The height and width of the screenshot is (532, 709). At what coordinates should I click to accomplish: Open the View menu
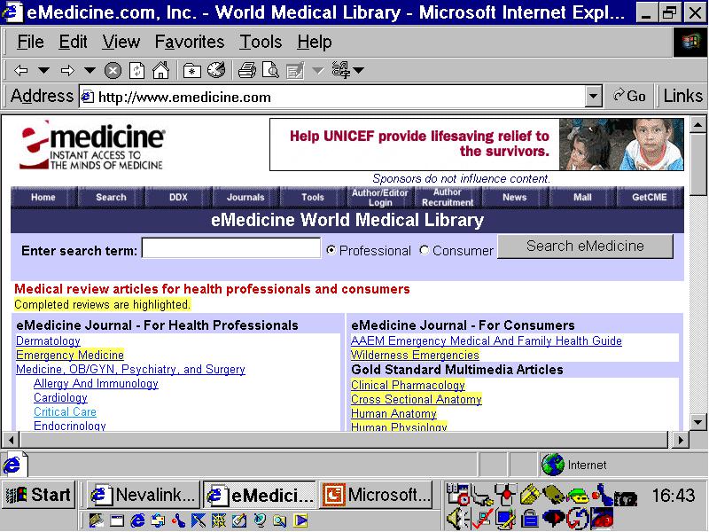click(x=121, y=42)
